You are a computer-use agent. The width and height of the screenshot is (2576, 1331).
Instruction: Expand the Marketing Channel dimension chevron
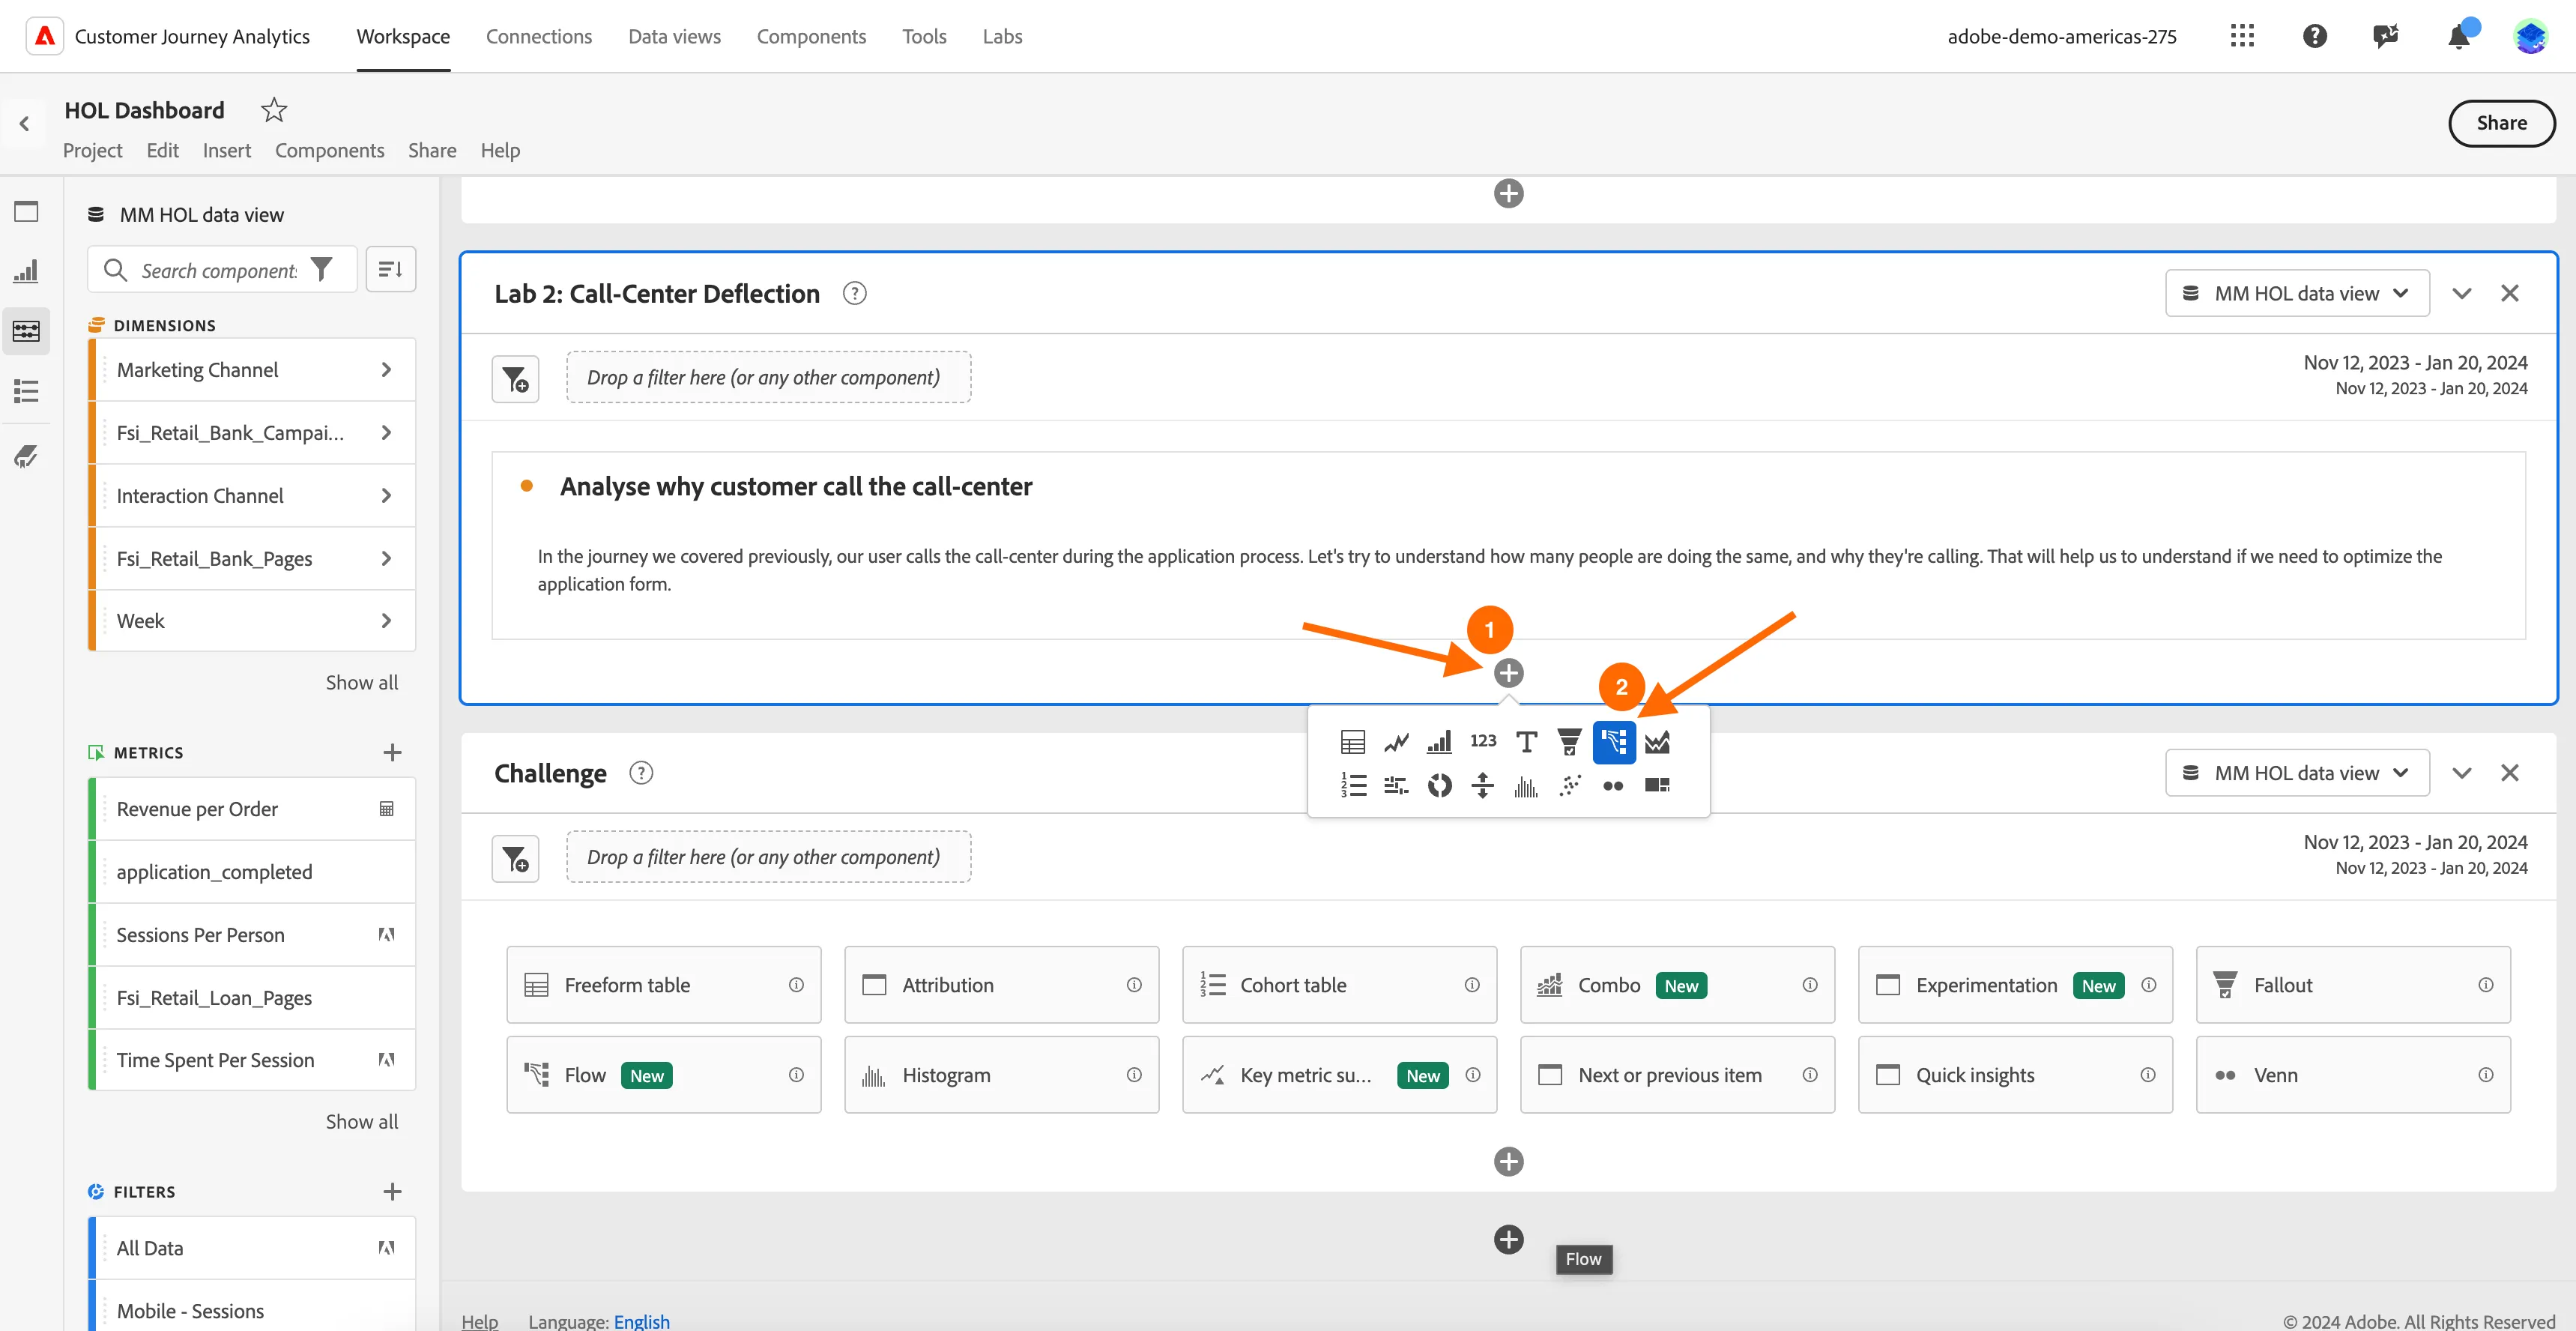[x=386, y=370]
